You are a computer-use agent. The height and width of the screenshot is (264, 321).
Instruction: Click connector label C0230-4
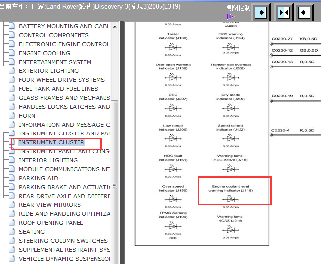tap(280, 130)
